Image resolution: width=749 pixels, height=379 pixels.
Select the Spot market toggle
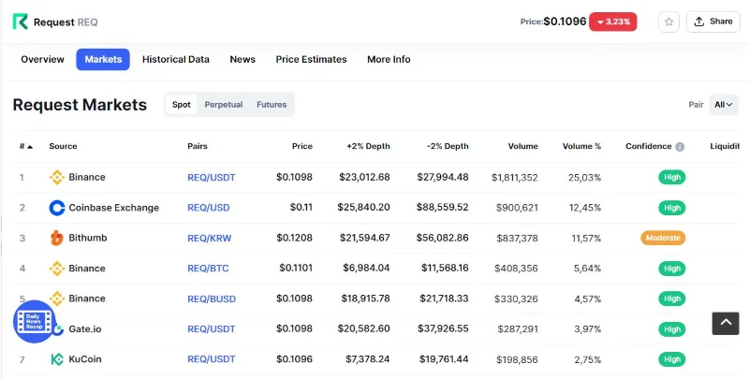click(182, 105)
